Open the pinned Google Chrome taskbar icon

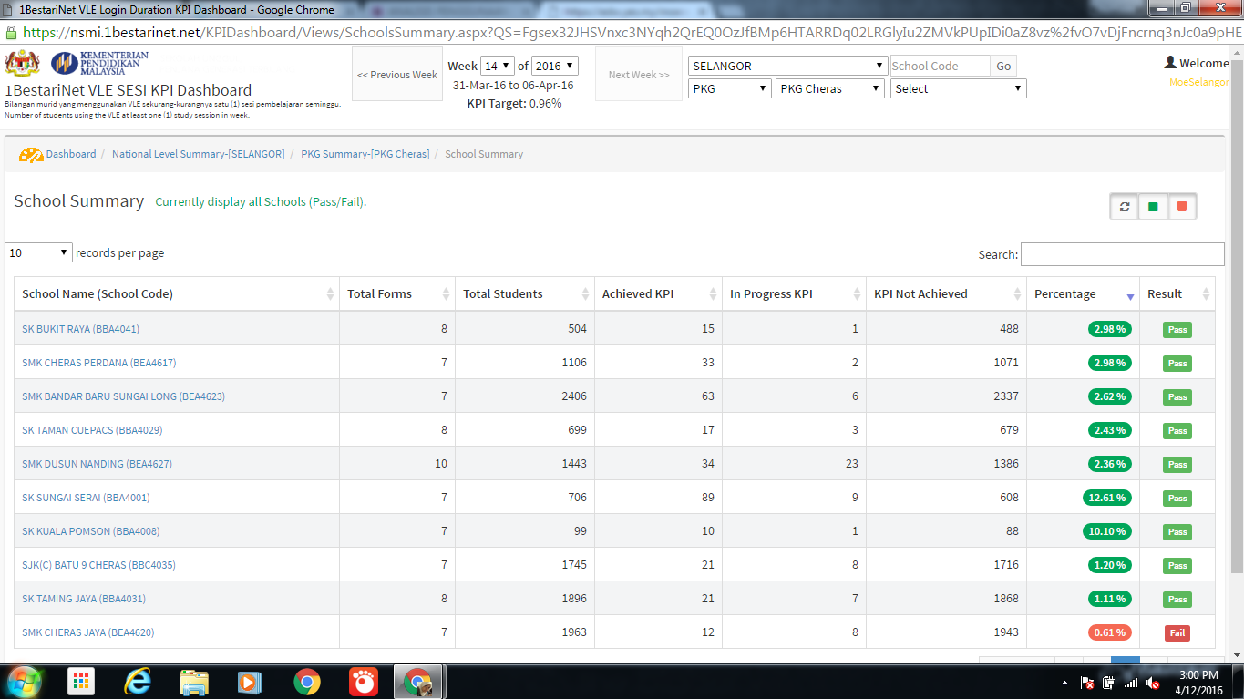307,682
